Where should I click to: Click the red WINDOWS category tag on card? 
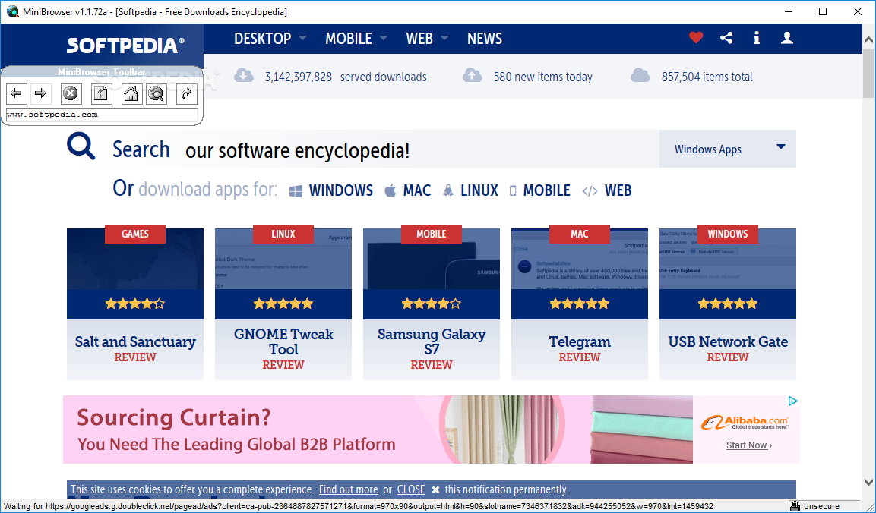point(727,234)
